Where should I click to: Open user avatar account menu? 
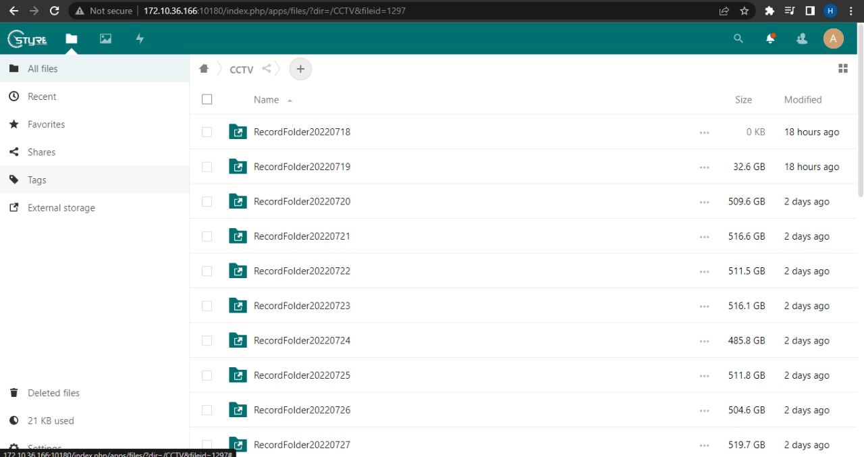[833, 38]
